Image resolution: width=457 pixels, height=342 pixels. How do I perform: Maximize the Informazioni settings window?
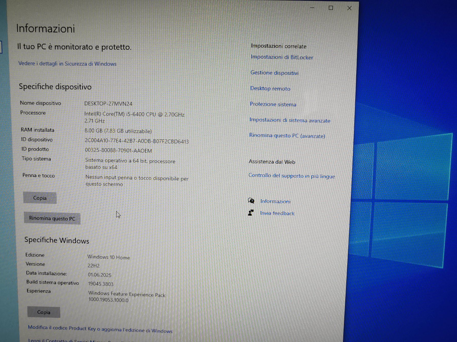[x=331, y=8]
